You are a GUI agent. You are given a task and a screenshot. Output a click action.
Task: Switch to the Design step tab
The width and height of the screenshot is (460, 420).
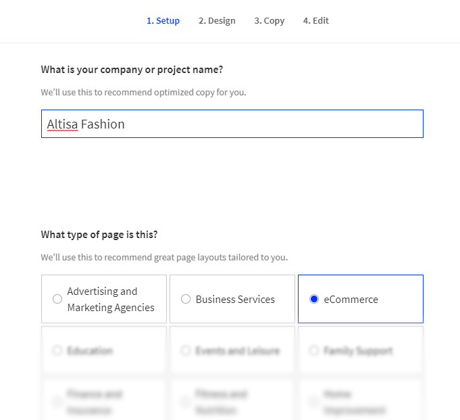point(217,21)
